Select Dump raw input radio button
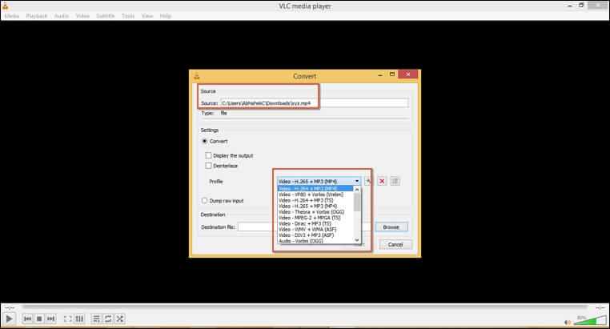The image size is (610, 329). point(205,200)
